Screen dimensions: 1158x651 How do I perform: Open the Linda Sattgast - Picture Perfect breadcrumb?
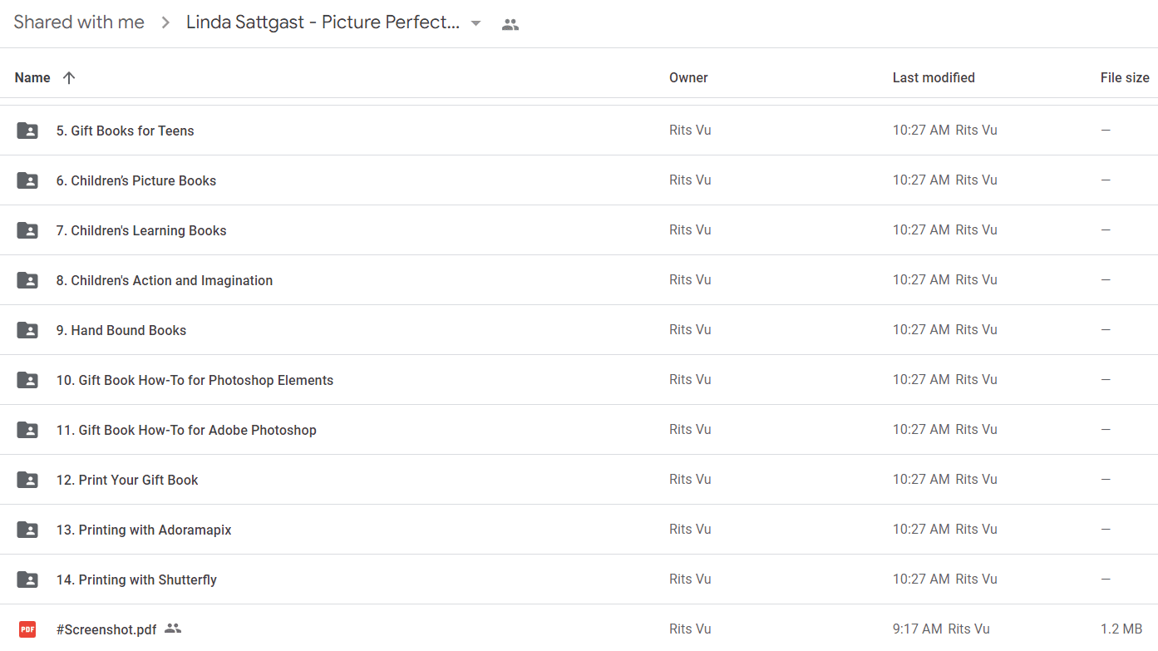point(323,22)
